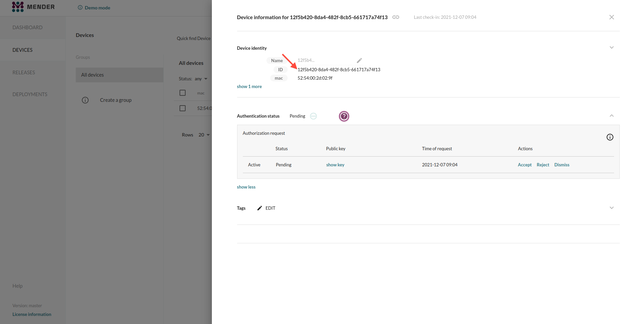This screenshot has width=641, height=324.
Task: Click the Mender logo
Action: [x=33, y=7]
